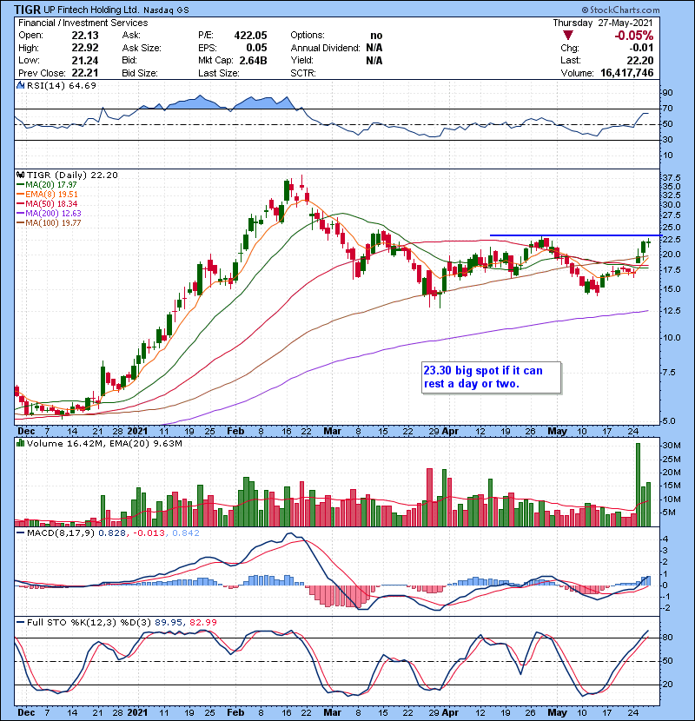This screenshot has height=721, width=695.
Task: Click the red down-triangle change indicator
Action: click(568, 36)
